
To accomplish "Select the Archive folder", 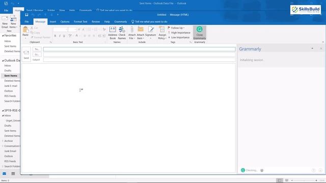I will click(9, 141).
